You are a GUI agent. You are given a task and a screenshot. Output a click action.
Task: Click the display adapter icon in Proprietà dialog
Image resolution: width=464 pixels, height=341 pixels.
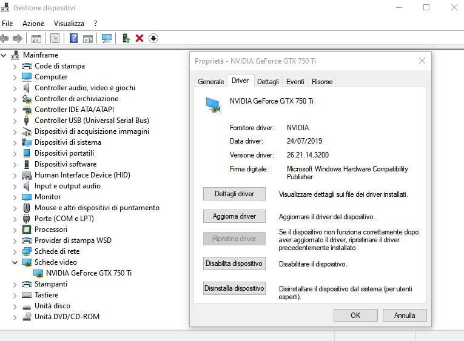pyautogui.click(x=213, y=105)
